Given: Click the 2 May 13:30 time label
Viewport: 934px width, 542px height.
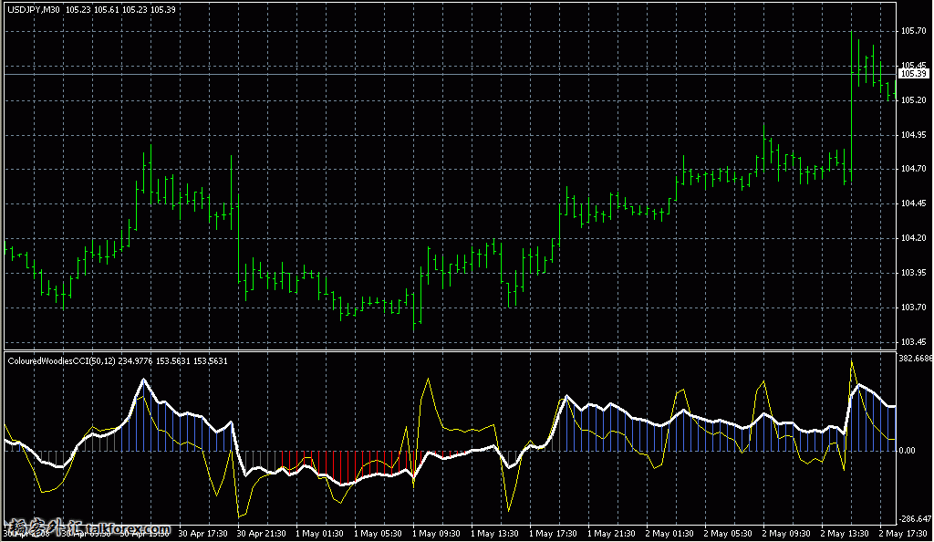Looking at the screenshot, I should pyautogui.click(x=844, y=533).
